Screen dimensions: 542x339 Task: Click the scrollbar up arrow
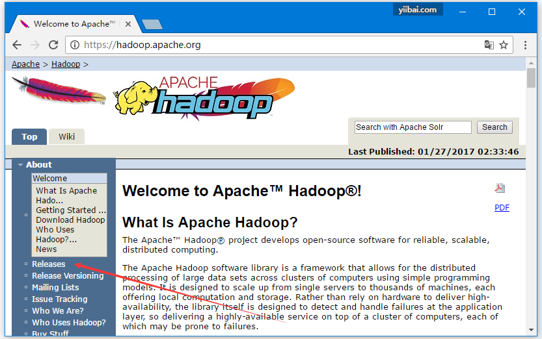tap(532, 63)
